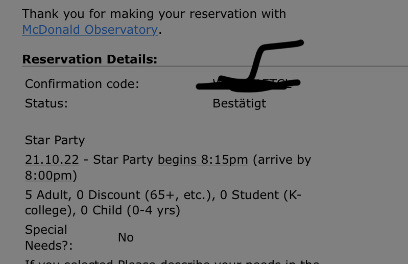The image size is (408, 264).
Task: Click the blacked-out confirmation code value
Action: click(249, 84)
